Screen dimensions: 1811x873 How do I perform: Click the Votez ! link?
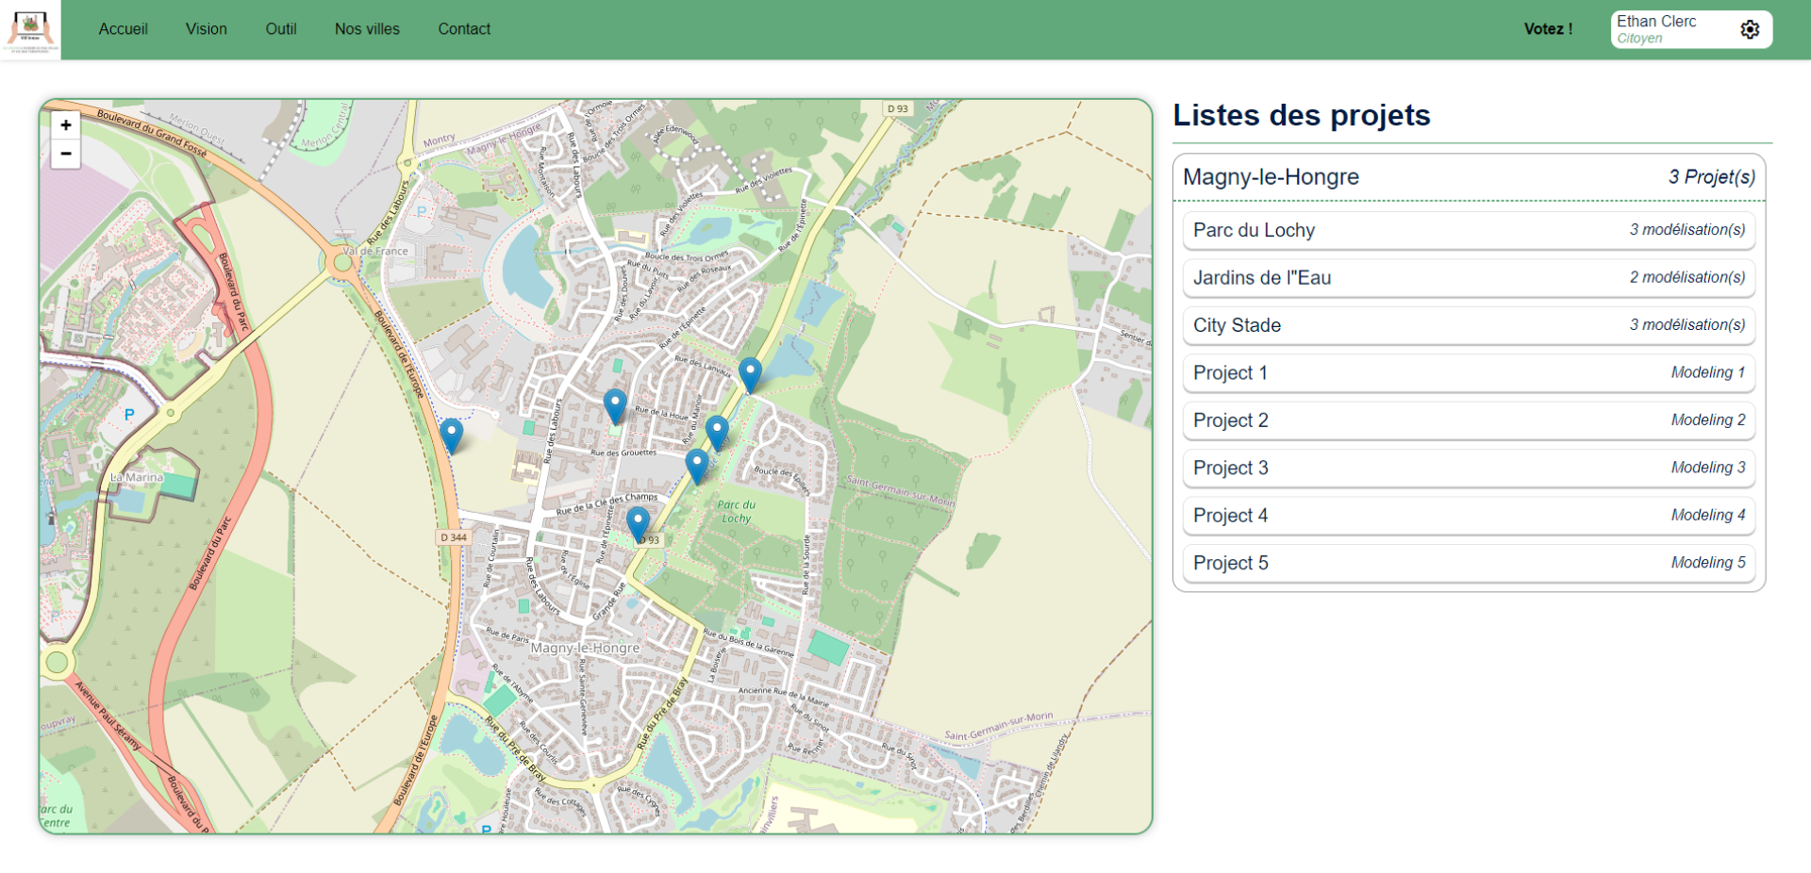pos(1548,29)
